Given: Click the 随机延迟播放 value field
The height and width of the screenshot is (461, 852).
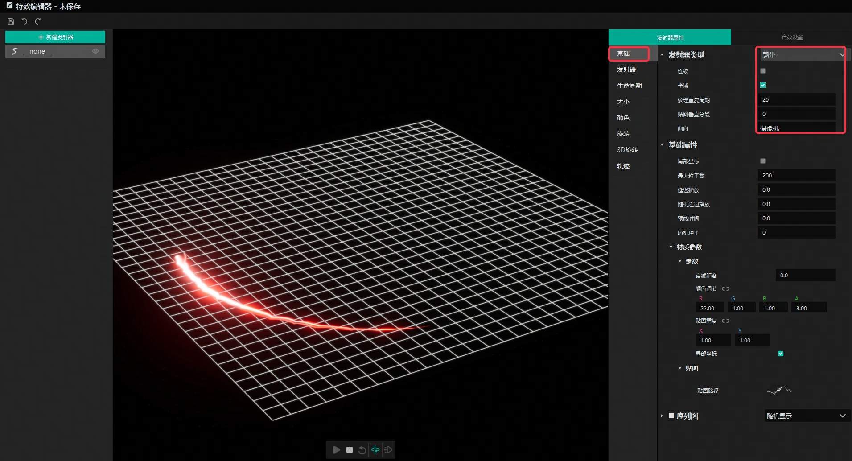Looking at the screenshot, I should click(x=796, y=204).
